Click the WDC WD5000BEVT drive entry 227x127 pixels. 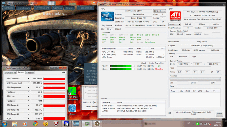click(137, 106)
